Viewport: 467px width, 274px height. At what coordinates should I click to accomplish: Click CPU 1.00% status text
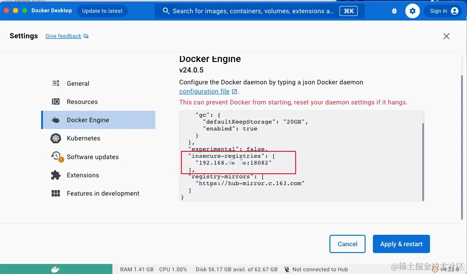click(x=173, y=269)
